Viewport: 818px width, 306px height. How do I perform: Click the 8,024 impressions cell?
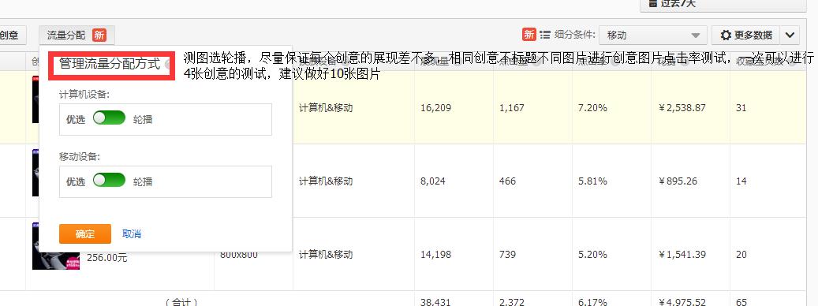pos(433,181)
